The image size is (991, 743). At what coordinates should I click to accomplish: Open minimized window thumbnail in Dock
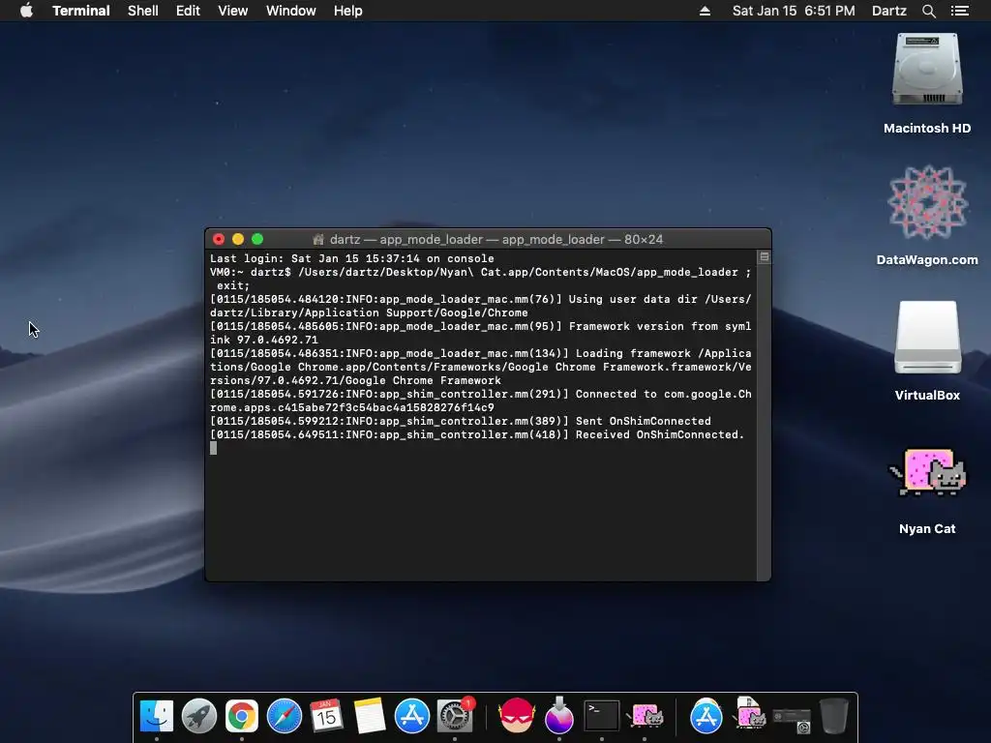[792, 720]
